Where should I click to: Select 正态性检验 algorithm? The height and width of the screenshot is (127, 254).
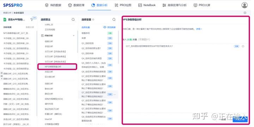pos(50,30)
